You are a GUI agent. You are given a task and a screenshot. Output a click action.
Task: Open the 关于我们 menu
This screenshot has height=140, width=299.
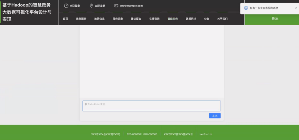tap(222, 19)
